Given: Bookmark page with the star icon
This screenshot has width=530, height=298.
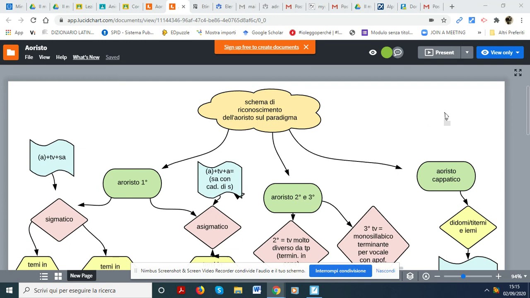Looking at the screenshot, I should point(444,20).
